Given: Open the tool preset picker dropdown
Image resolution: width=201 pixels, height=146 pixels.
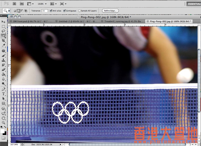Looking at the screenshot, I should (9, 11).
